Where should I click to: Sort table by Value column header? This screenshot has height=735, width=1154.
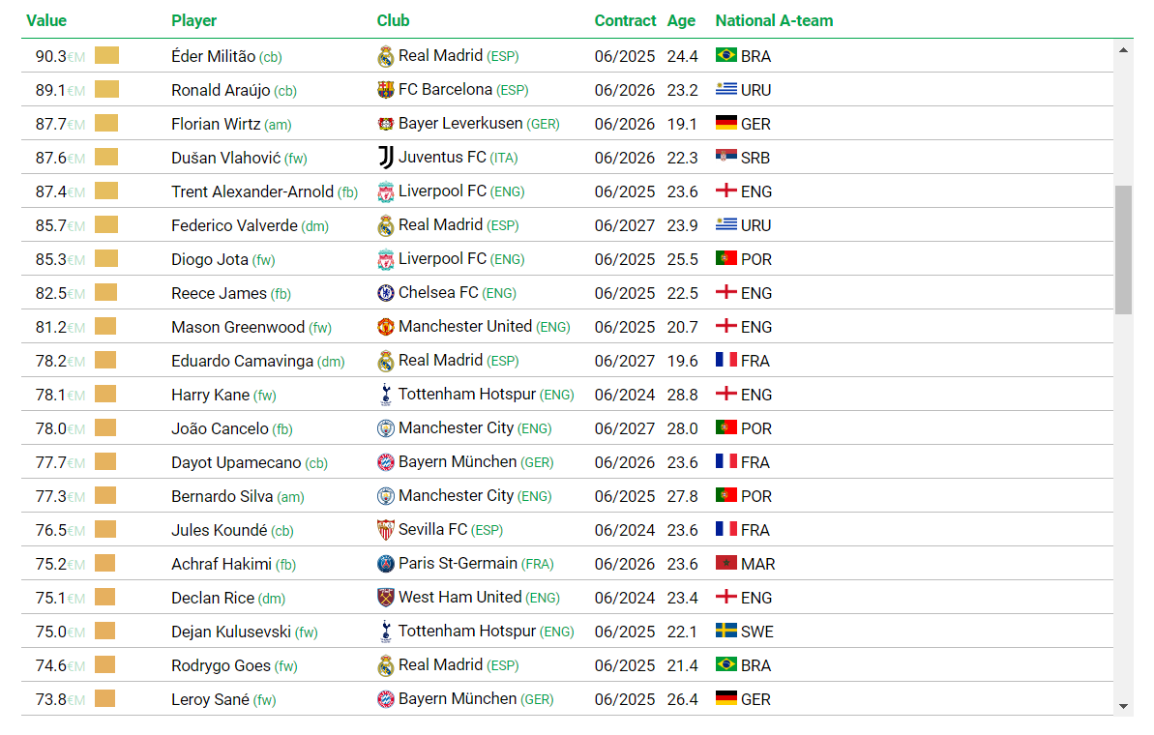click(46, 20)
